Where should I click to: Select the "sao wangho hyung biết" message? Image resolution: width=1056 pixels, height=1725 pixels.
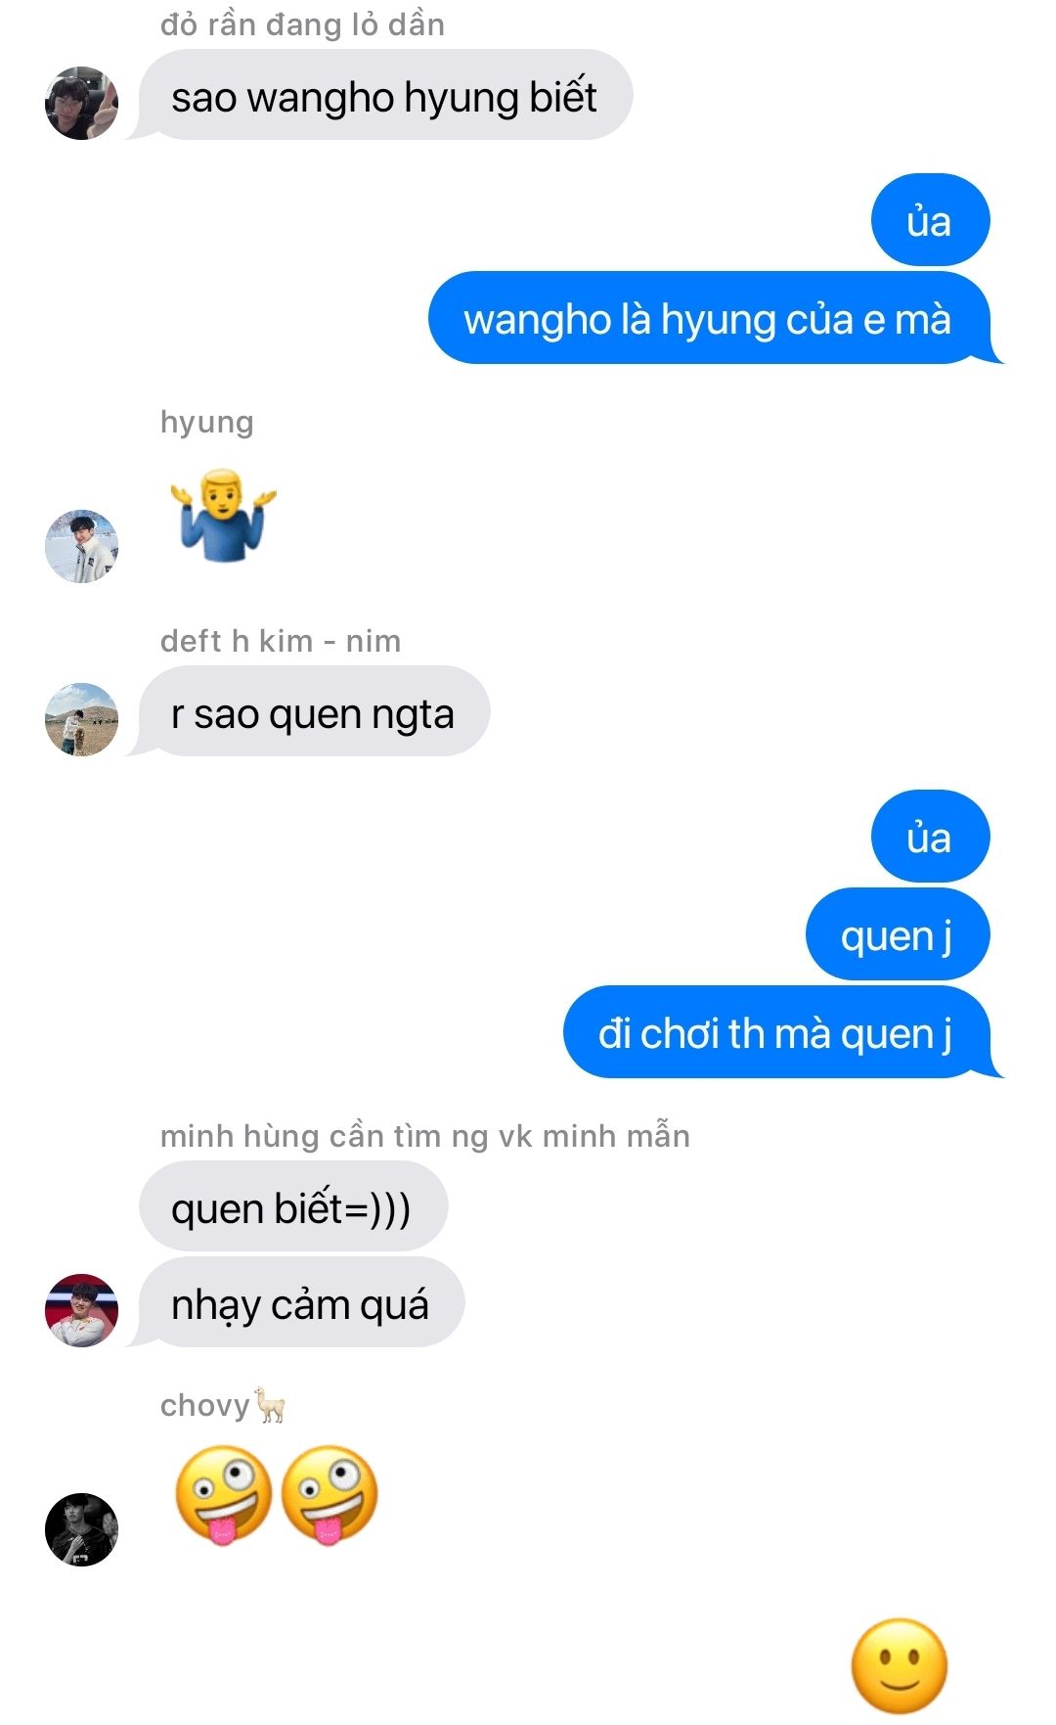385,95
